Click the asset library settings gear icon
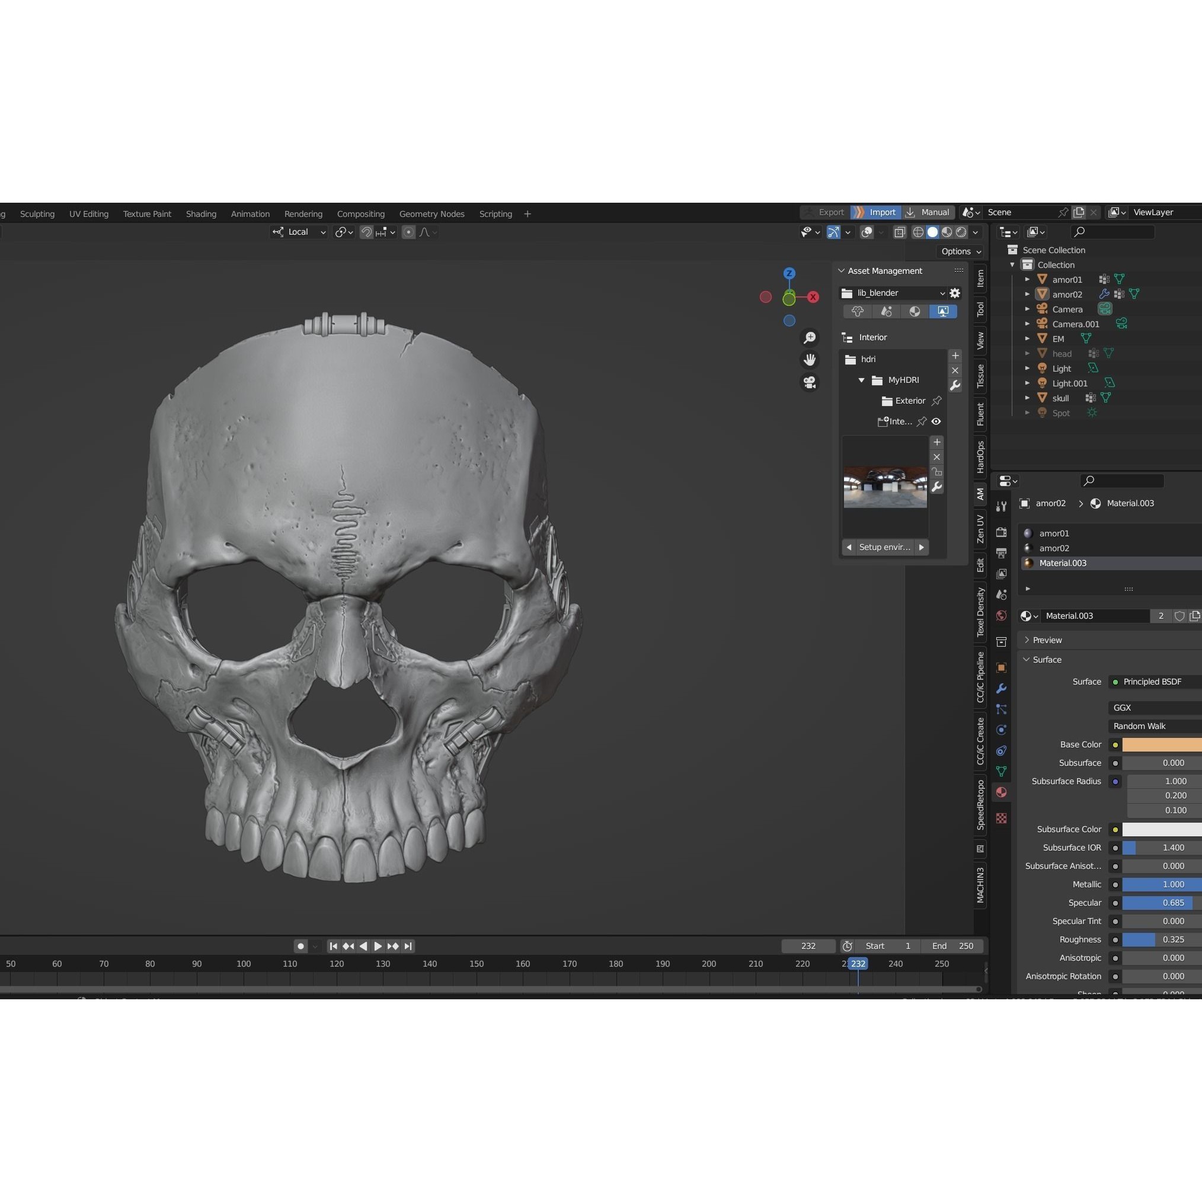1202x1202 pixels. (x=955, y=293)
